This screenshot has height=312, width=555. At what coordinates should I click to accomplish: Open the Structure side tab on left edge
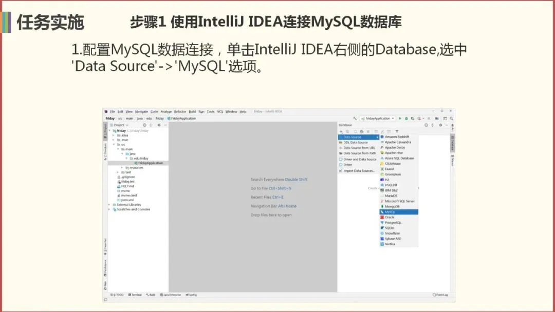[x=105, y=151]
